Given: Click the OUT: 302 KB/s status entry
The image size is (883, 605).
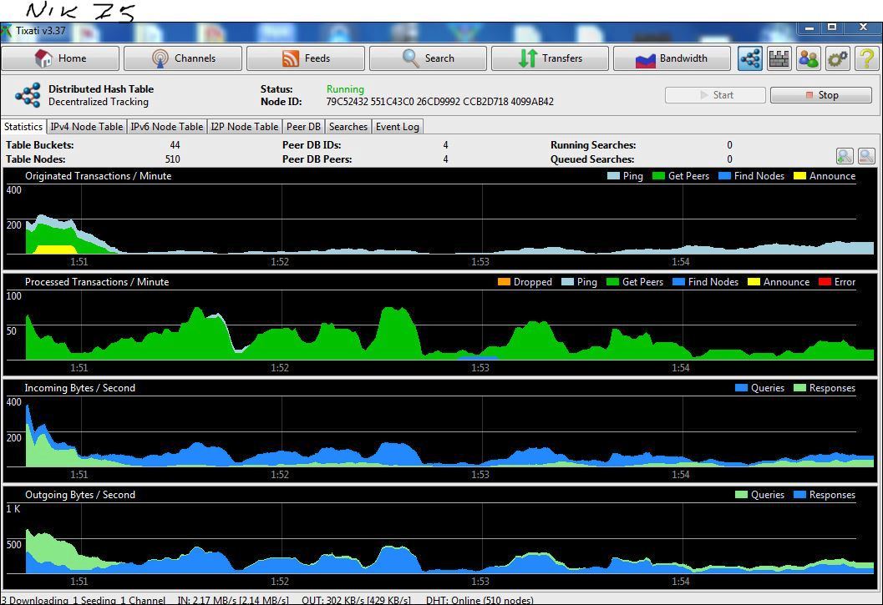Looking at the screenshot, I should 357,600.
